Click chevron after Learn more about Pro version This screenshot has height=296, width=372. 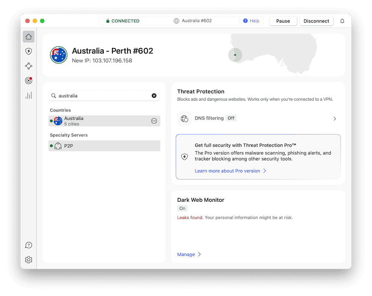(265, 171)
